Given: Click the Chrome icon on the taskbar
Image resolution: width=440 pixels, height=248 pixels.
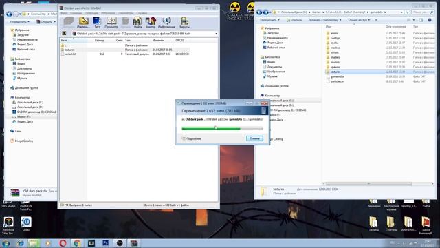Looking at the screenshot, I should [77, 243].
